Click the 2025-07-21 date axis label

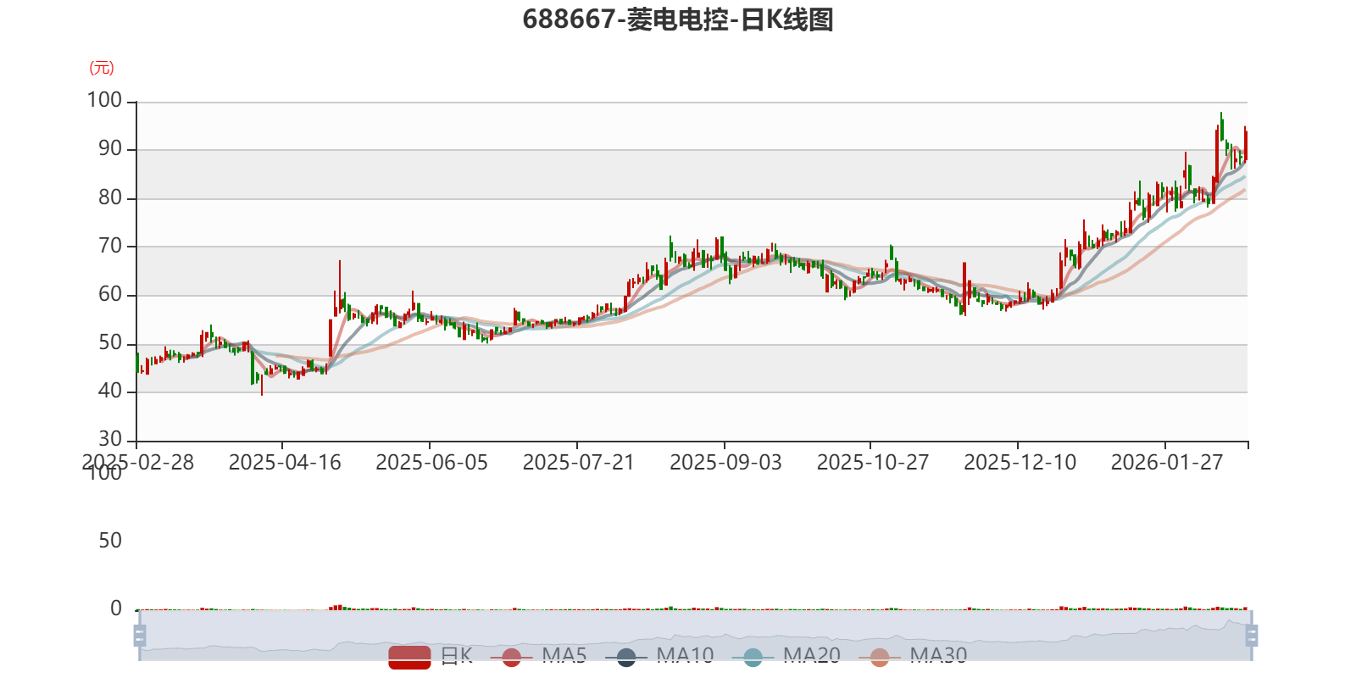[578, 463]
